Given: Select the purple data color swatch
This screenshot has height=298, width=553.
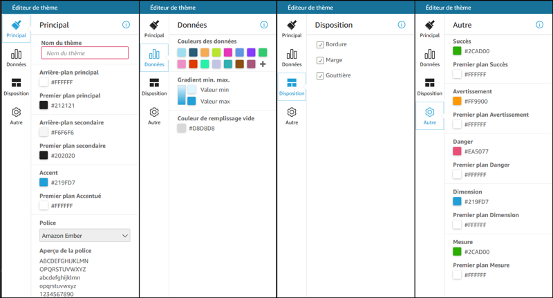Looking at the screenshot, I should (251, 53).
